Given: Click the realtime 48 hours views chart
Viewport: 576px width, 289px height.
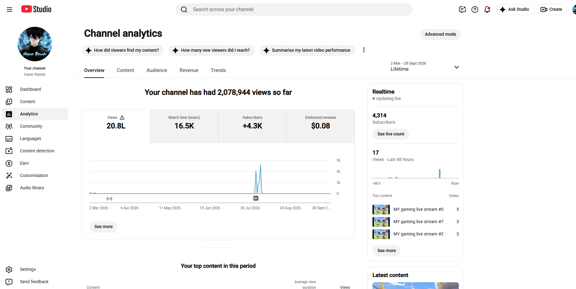Looking at the screenshot, I should pyautogui.click(x=416, y=174).
